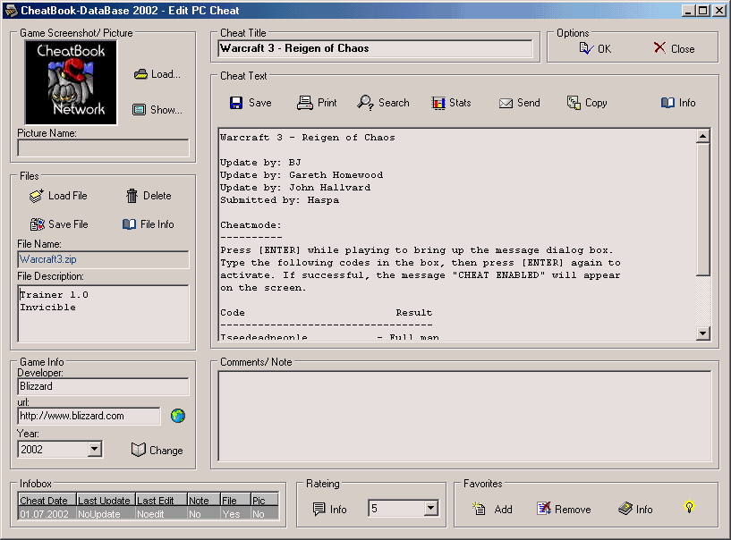Image resolution: width=731 pixels, height=540 pixels.
Task: Expand the Year dropdown showing 2002
Action: (95, 449)
